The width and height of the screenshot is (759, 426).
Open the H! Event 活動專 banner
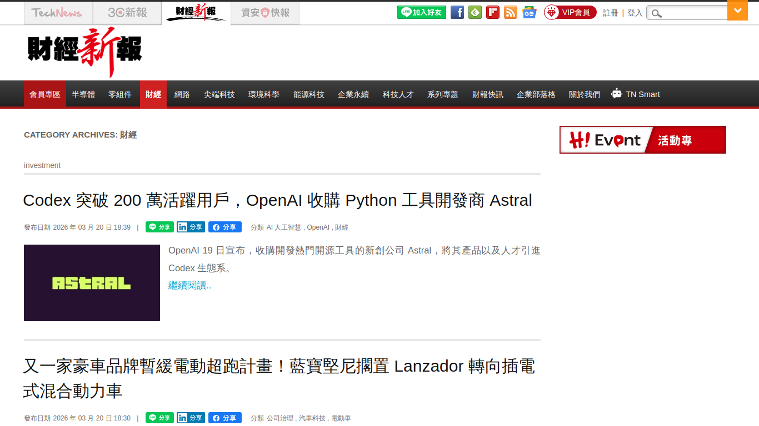[x=643, y=140]
